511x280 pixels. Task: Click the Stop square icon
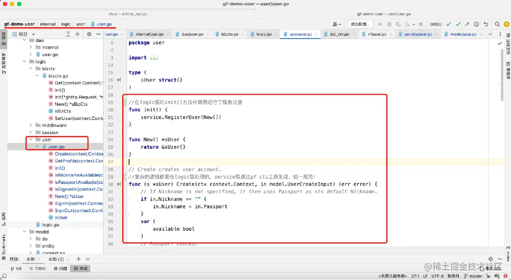tap(421, 24)
